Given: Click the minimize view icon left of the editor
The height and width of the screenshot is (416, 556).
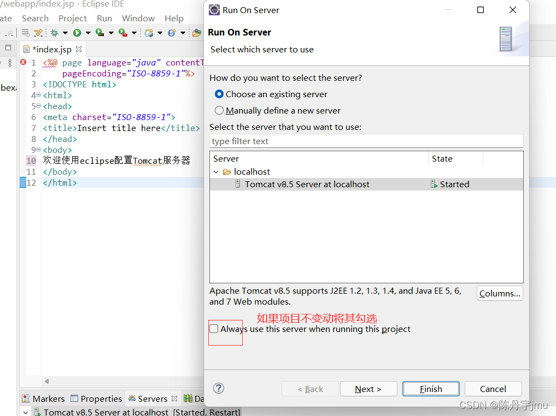Looking at the screenshot, I should 9,47.
